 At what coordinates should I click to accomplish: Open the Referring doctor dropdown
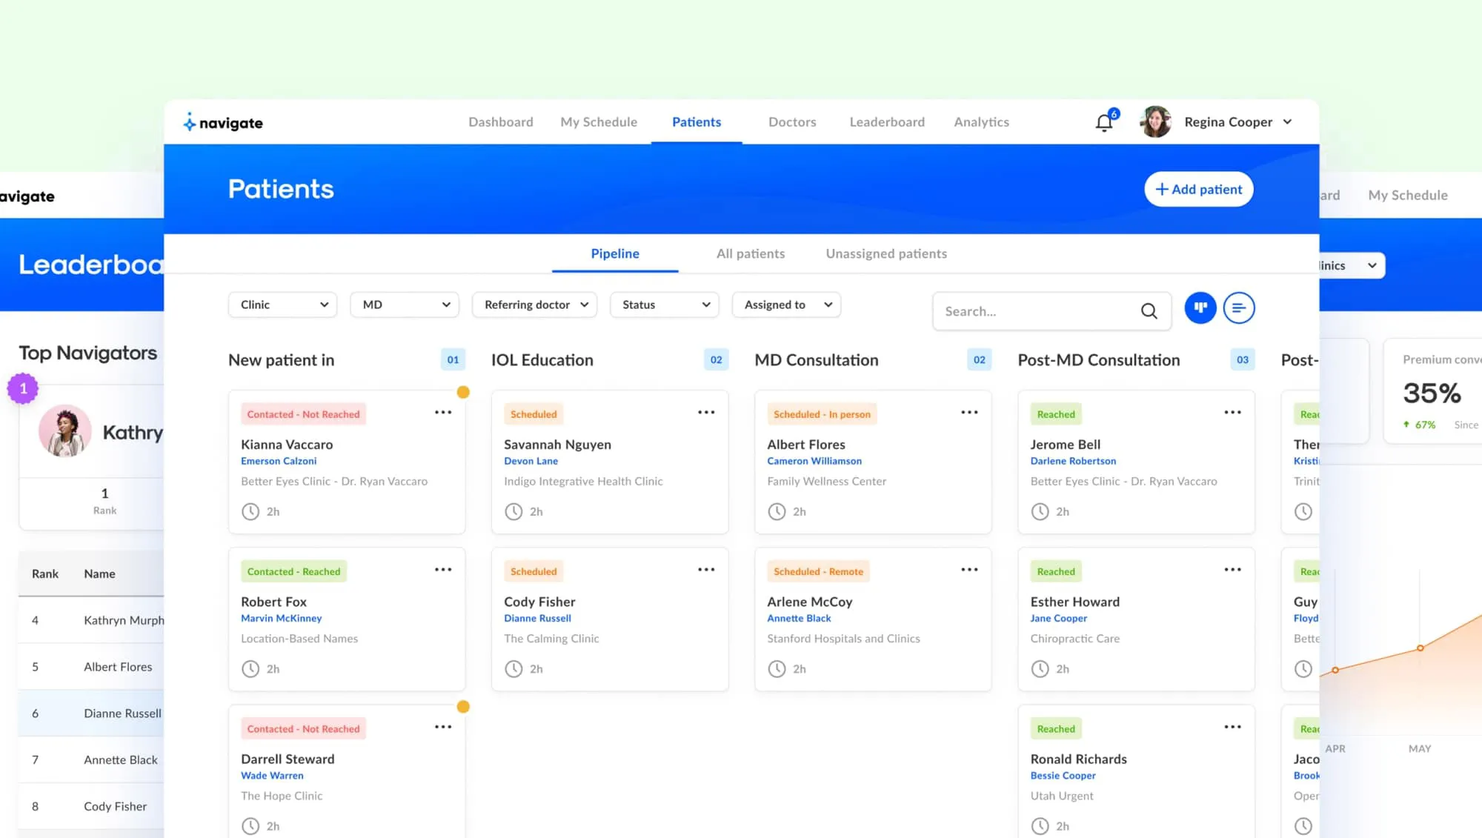[x=534, y=305]
